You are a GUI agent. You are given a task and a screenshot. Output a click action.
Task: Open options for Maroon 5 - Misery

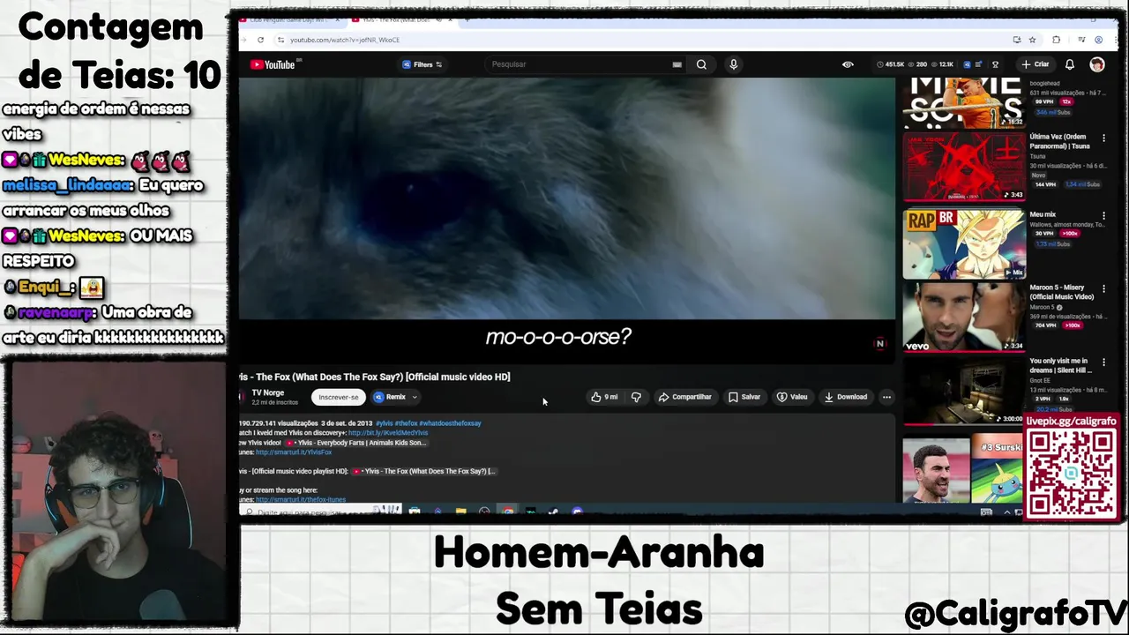[1103, 288]
